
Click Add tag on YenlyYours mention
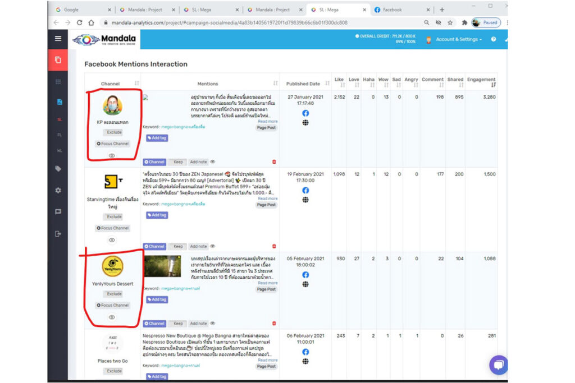pos(157,299)
